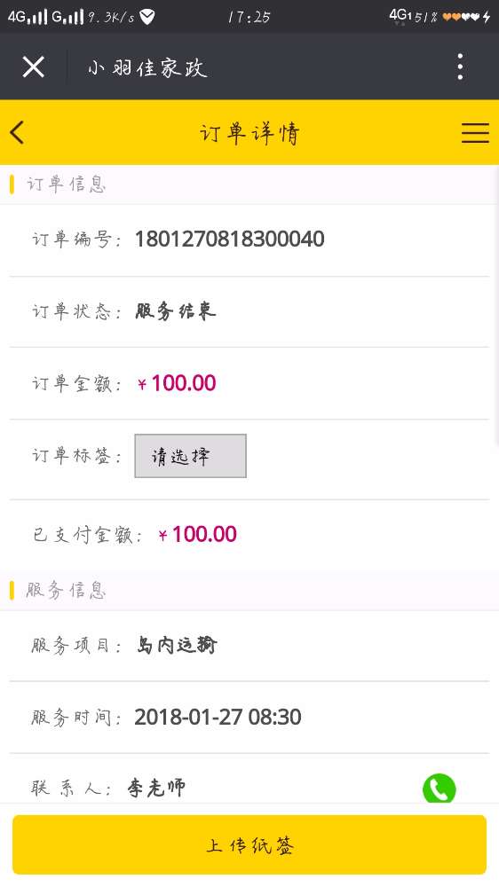499x887 pixels.
Task: Tap the service time 2018-01-27 08:30
Action: 218,718
